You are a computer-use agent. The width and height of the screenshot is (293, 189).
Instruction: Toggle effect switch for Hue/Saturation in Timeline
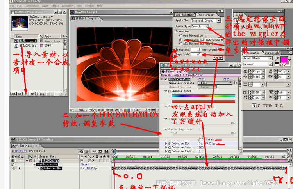[13, 164]
